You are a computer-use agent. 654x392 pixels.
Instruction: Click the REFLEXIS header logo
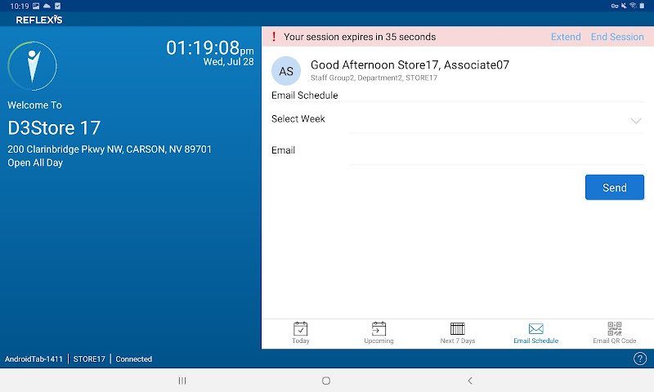click(39, 20)
